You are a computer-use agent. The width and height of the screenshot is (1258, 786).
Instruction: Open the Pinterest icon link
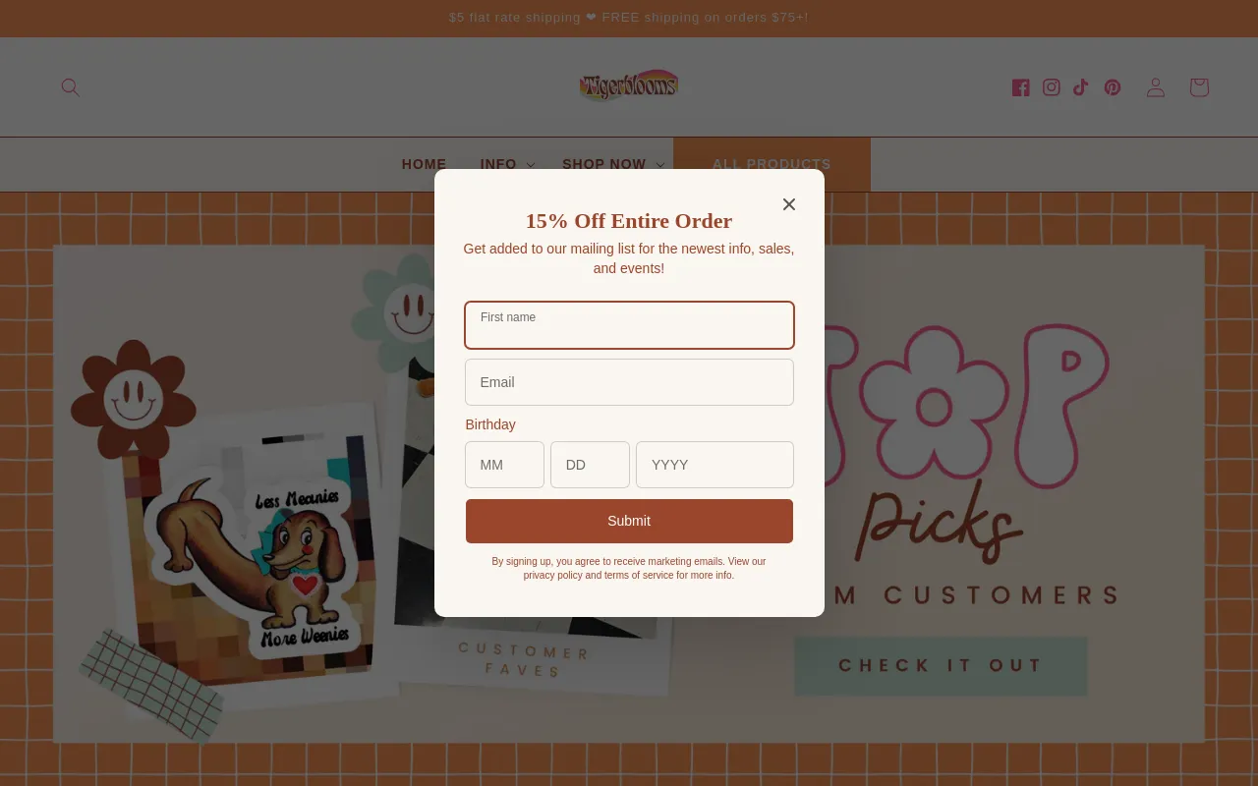[1113, 87]
